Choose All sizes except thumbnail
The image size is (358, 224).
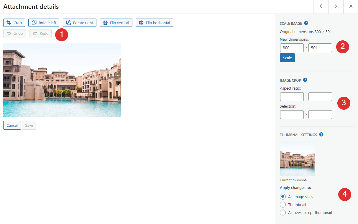(283, 213)
